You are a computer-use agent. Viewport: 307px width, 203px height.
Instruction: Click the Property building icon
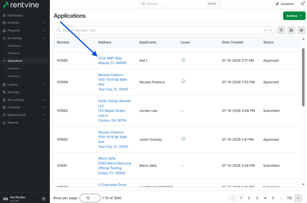pyautogui.click(x=4, y=31)
